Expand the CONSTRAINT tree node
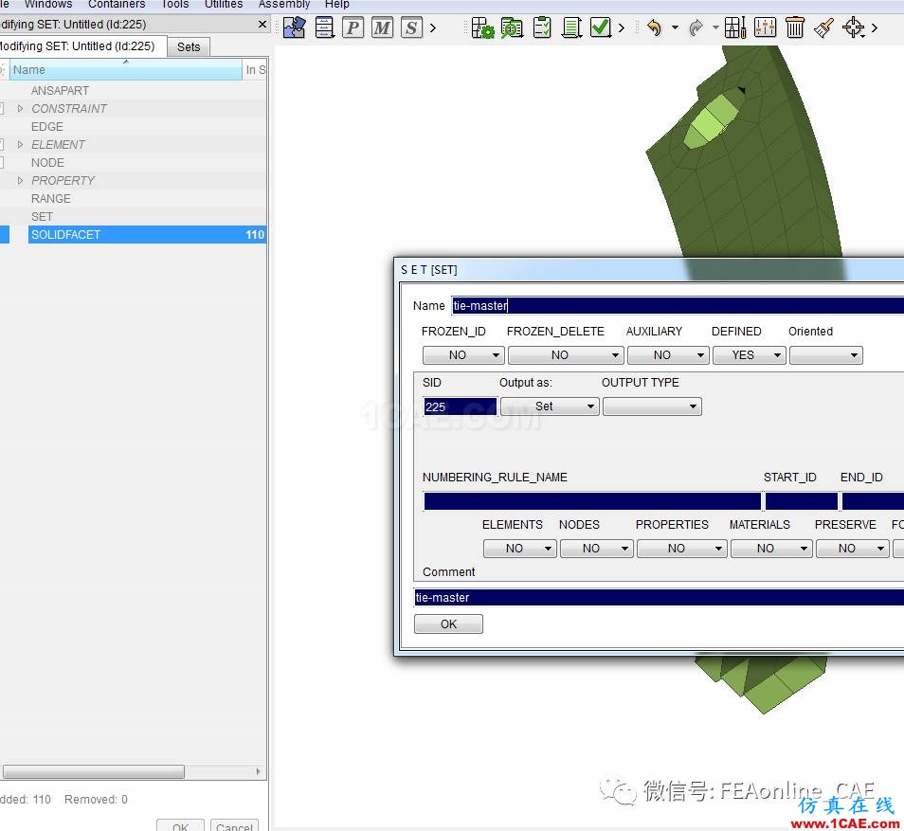This screenshot has height=831, width=904. [x=20, y=108]
